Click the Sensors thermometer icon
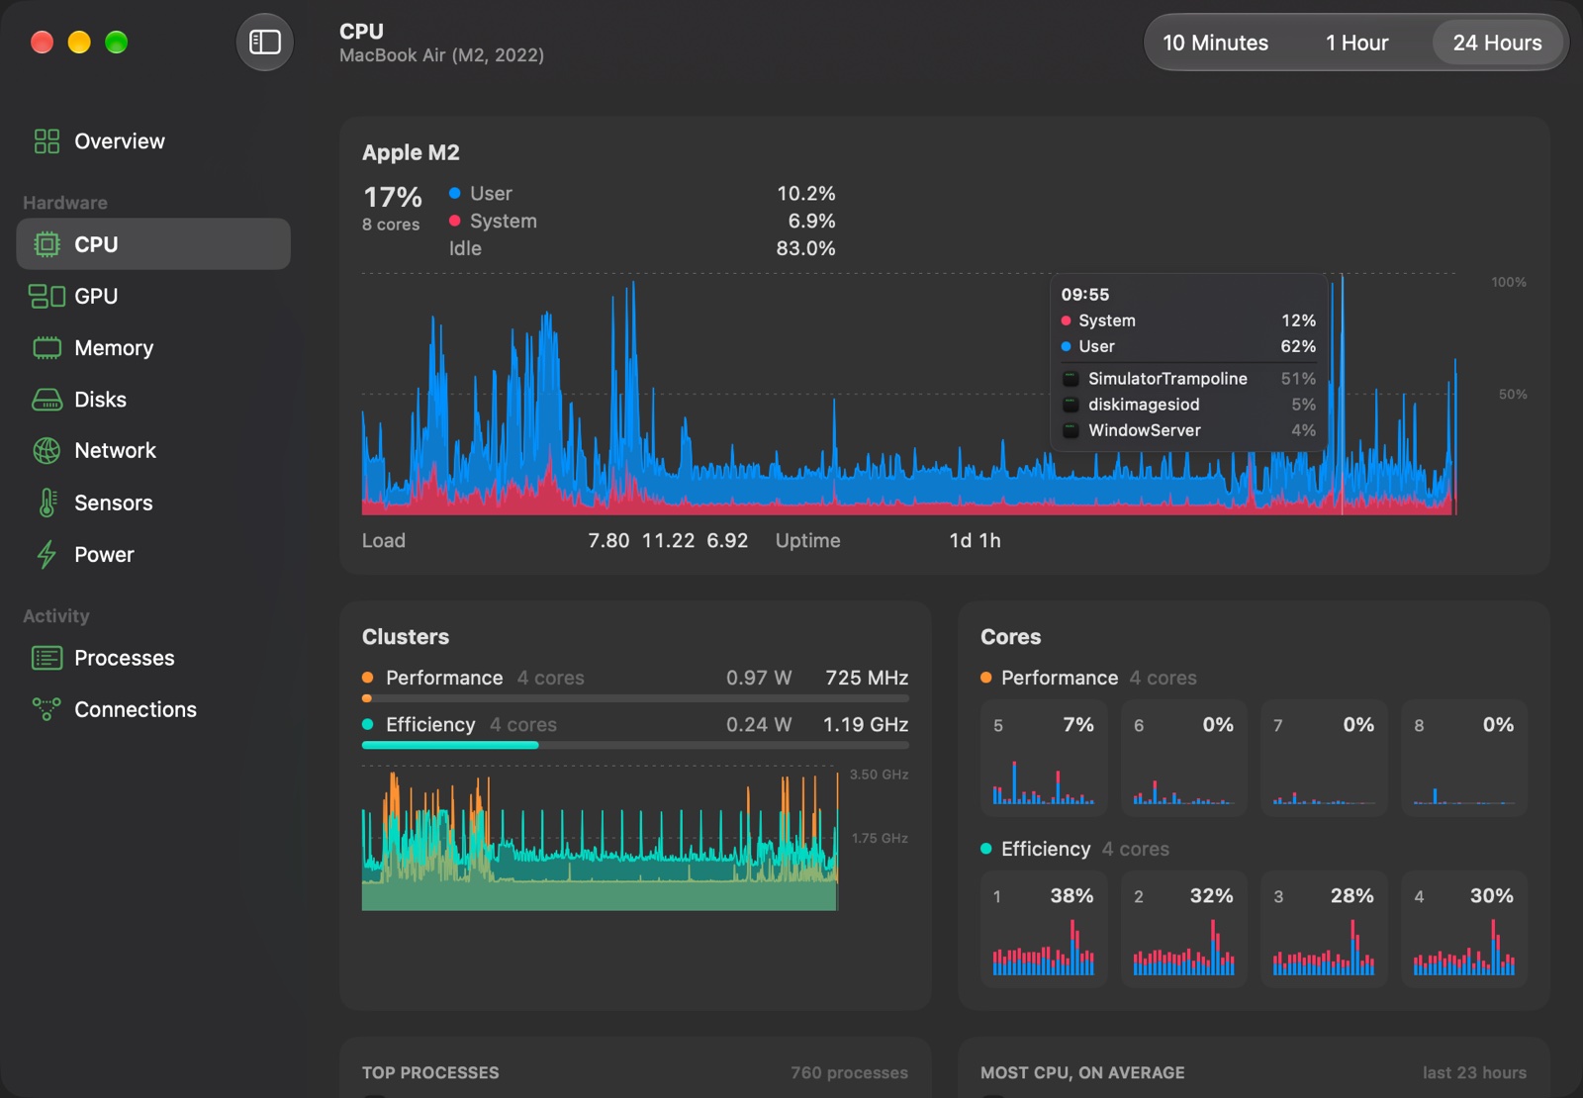This screenshot has height=1098, width=1583. pos(47,503)
